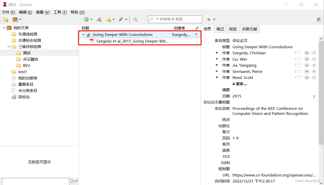The width and height of the screenshot is (324, 185).
Task: Click the green New Item icon
Action: coord(86,19)
